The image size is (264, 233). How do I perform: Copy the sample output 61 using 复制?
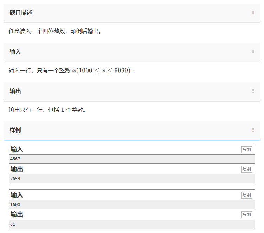point(247,215)
